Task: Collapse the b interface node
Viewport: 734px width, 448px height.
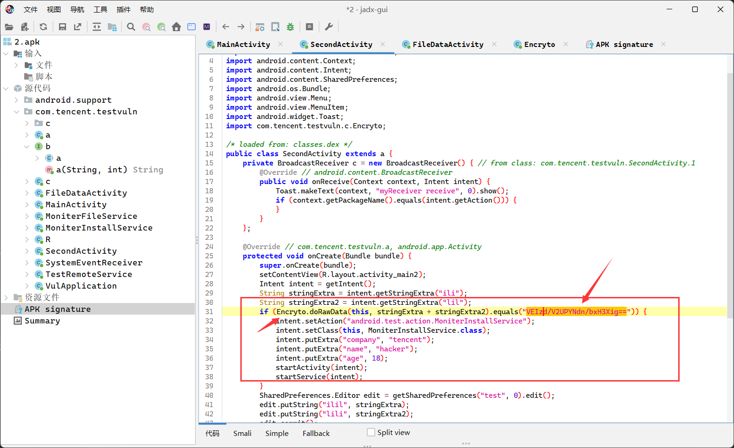Action: [x=26, y=146]
